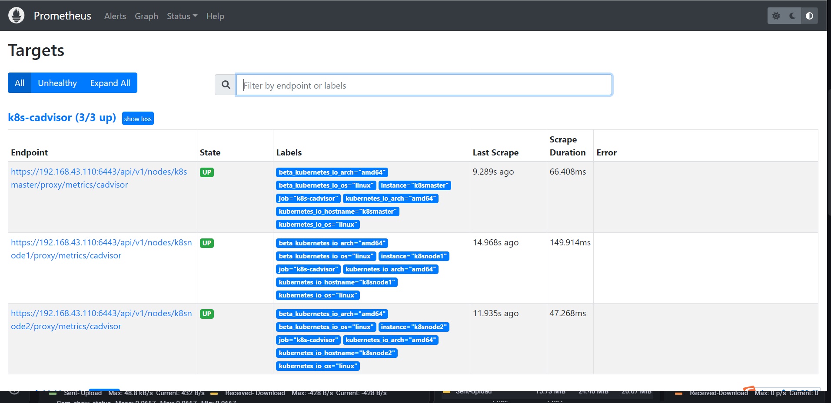Click the search magnifier icon
The width and height of the screenshot is (831, 403).
[226, 85]
